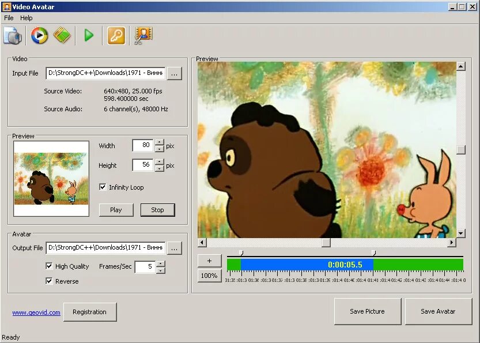Toggle the High Quality checkbox
The height and width of the screenshot is (343, 480).
tap(49, 266)
